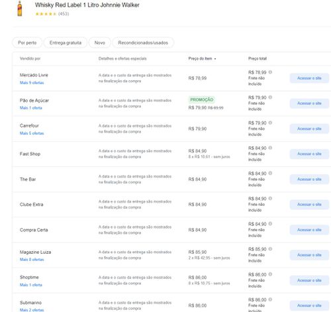The height and width of the screenshot is (312, 331).
Task: Open 'Mais 9 ofertas' under Mercado Livre
Action: coord(32,83)
